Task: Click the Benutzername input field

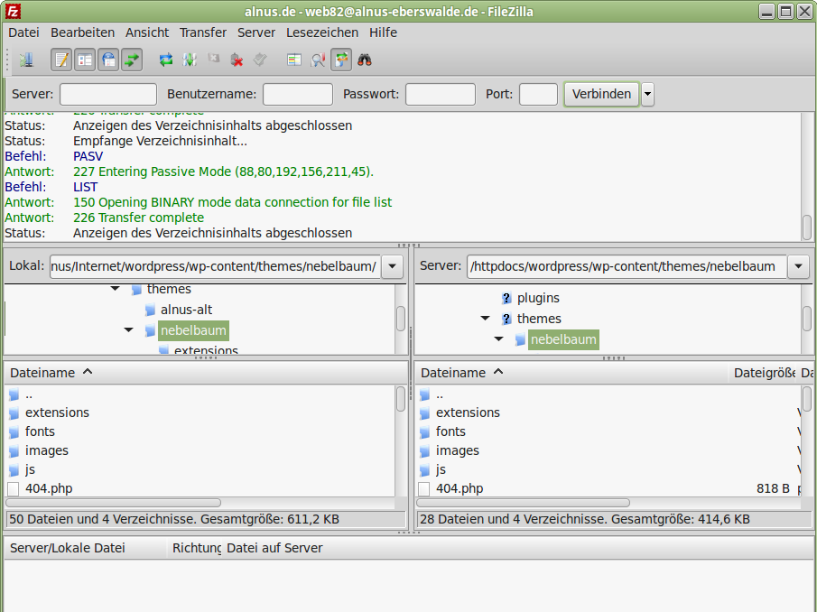Action: tap(298, 94)
